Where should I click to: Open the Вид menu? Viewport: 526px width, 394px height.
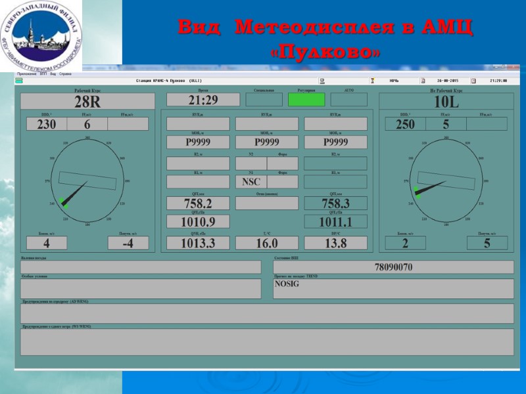click(53, 74)
